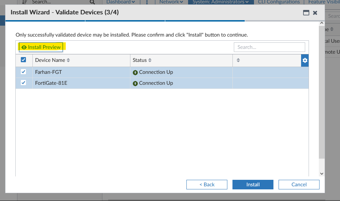Close the Install Wizard dialog
340x201 pixels.
(x=315, y=13)
